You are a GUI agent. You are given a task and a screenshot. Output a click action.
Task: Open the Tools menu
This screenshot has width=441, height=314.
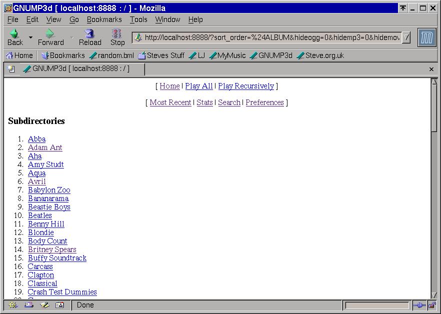click(x=138, y=19)
